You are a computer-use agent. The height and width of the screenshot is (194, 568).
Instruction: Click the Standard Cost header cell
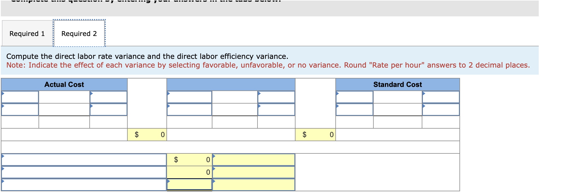398,84
